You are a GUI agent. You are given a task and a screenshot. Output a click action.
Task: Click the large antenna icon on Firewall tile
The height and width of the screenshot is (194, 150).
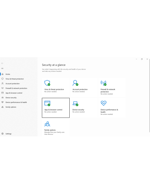104,83
